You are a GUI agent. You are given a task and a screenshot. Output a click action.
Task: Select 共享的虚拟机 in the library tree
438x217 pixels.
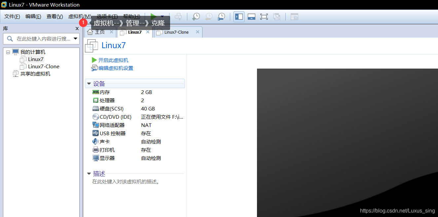pos(35,74)
